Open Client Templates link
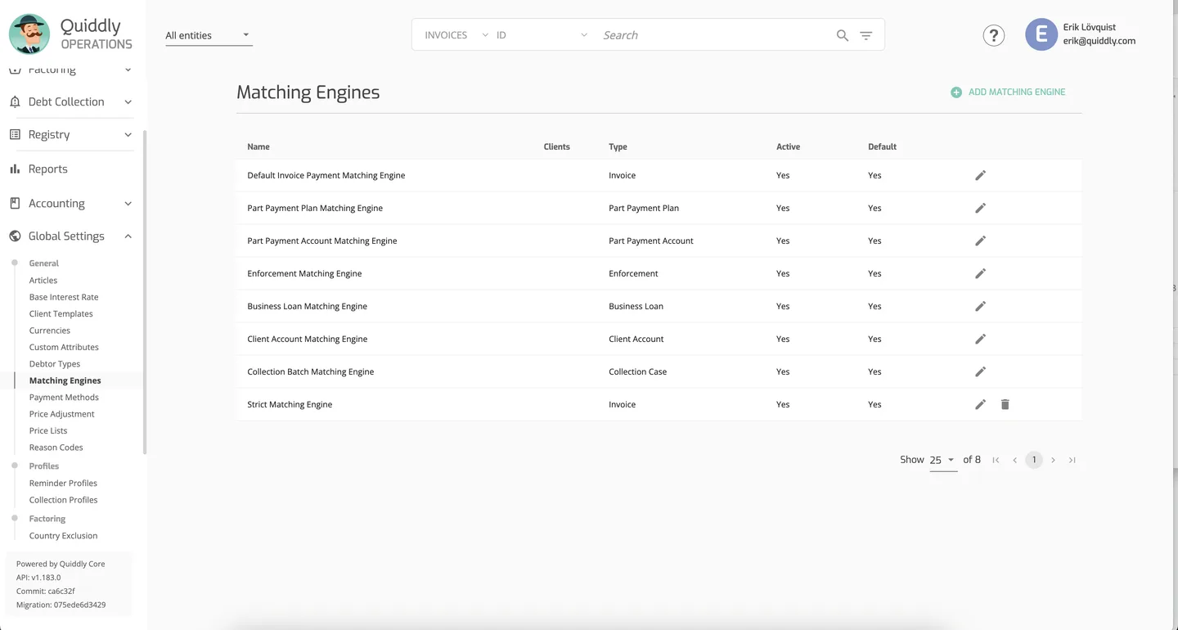This screenshot has width=1178, height=630. click(x=61, y=314)
